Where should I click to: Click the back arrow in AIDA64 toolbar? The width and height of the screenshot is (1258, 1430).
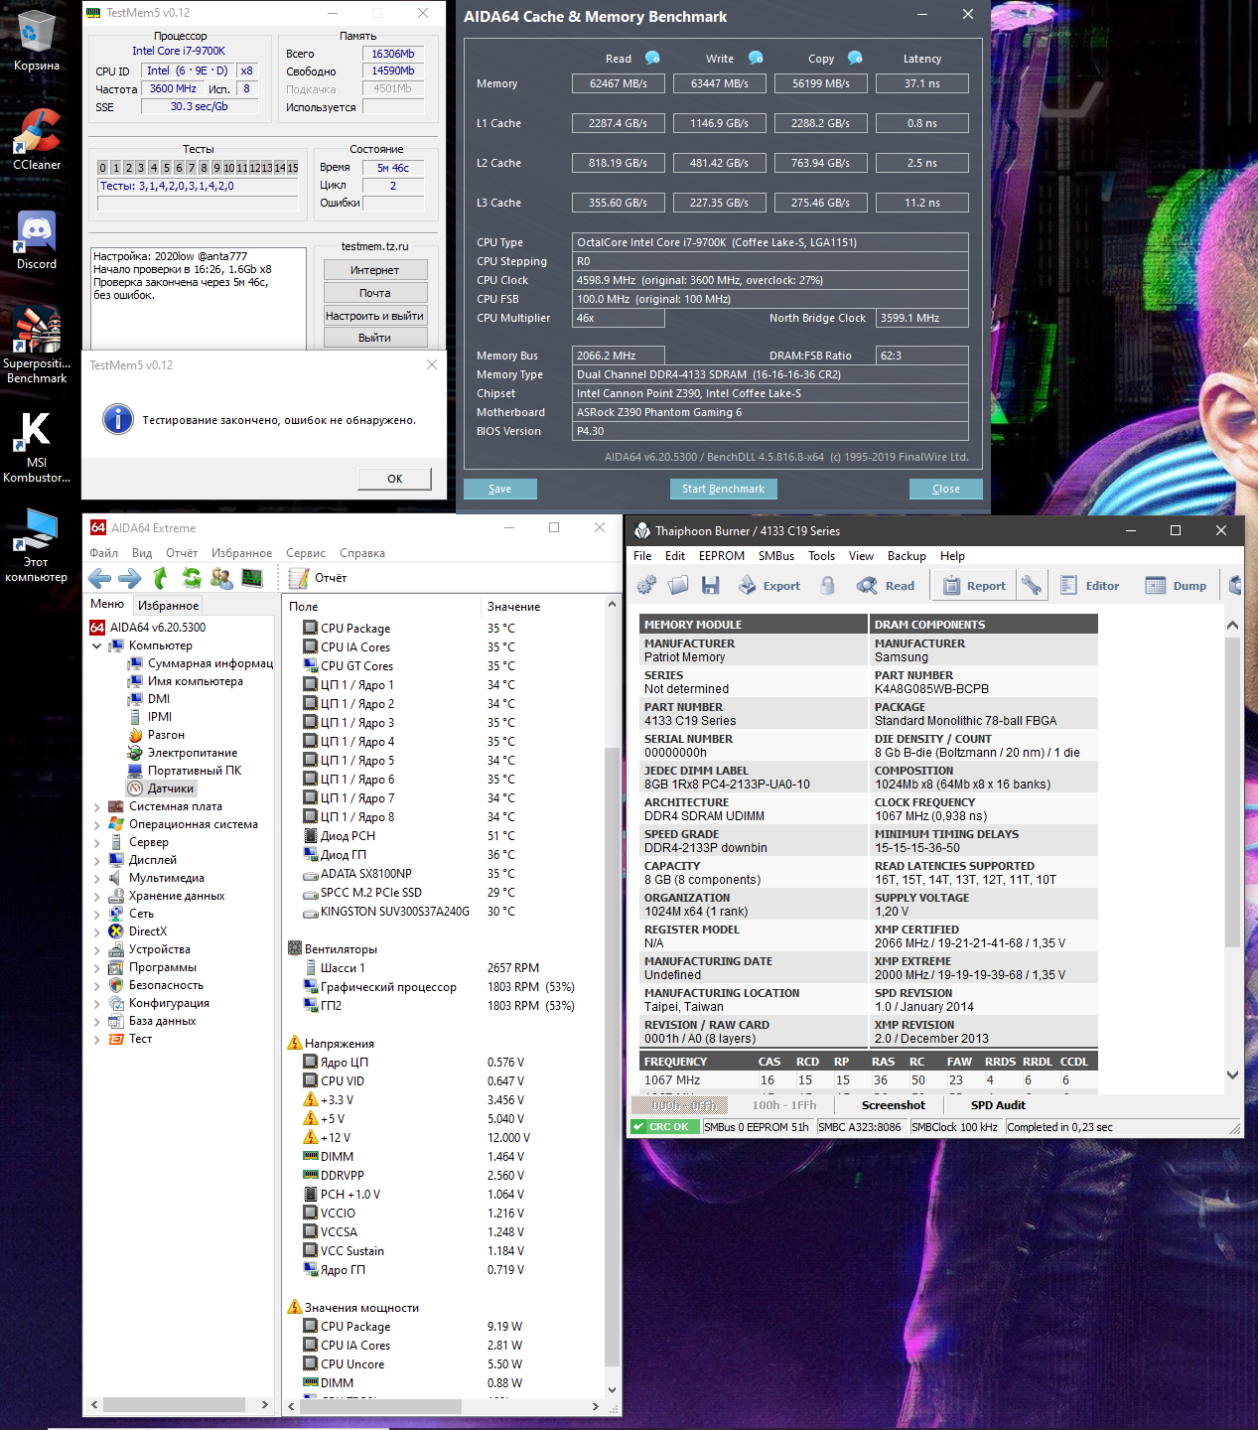click(99, 578)
